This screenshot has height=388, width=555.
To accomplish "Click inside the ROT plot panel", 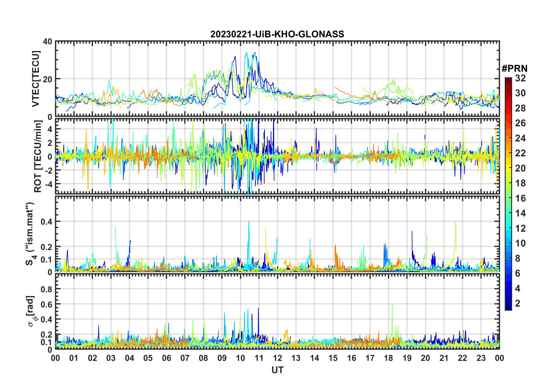I will click(x=277, y=156).
